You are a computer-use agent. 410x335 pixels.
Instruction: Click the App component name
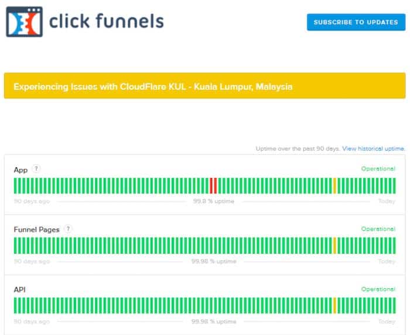click(x=20, y=170)
